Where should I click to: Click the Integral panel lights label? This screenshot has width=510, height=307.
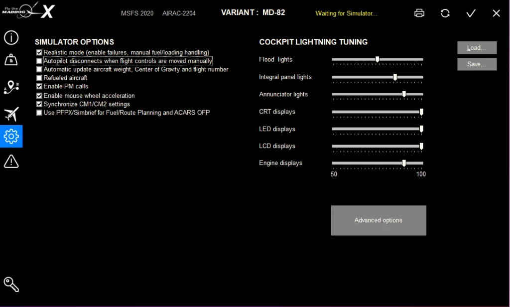(x=285, y=77)
